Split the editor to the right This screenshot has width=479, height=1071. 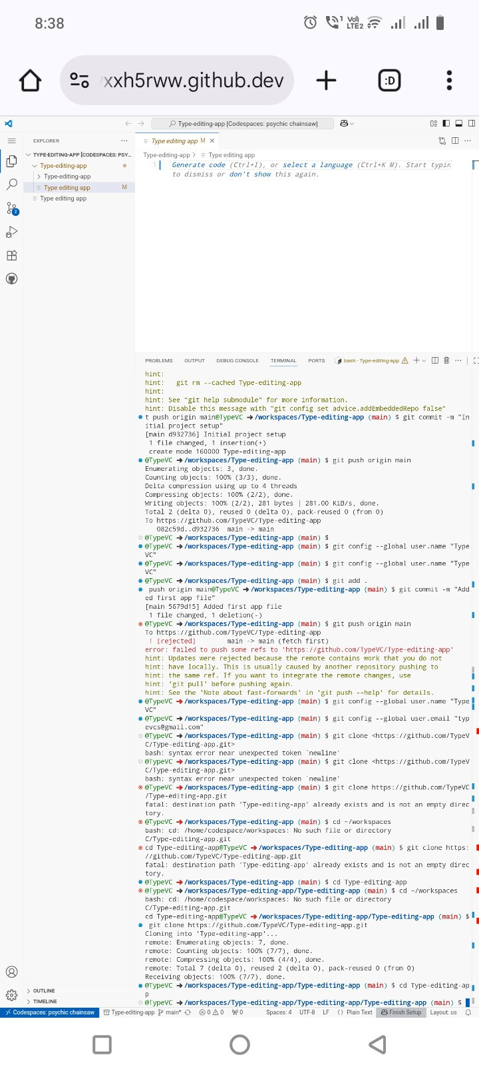pyautogui.click(x=455, y=141)
